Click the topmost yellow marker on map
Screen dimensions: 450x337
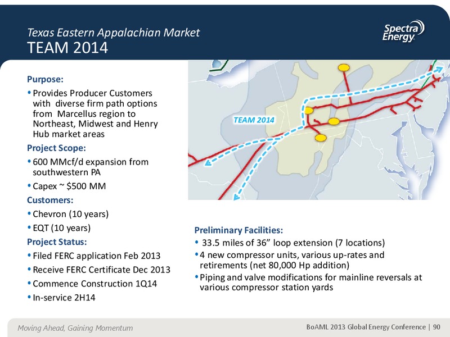click(x=344, y=67)
